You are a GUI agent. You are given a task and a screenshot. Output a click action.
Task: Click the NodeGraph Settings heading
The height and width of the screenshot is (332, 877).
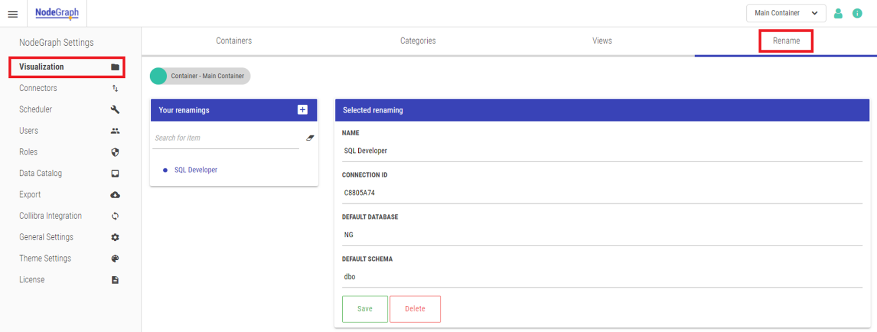pos(56,43)
